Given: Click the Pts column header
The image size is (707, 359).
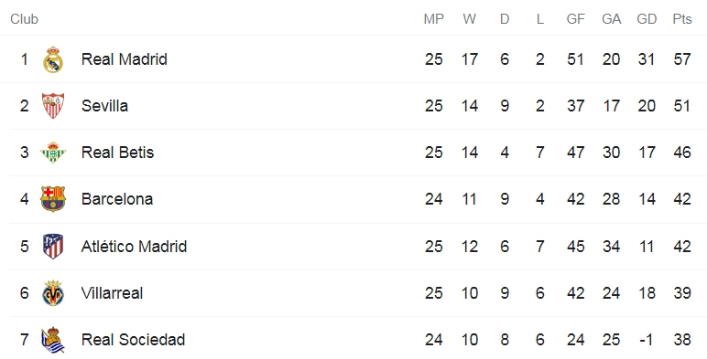Looking at the screenshot, I should point(682,19).
